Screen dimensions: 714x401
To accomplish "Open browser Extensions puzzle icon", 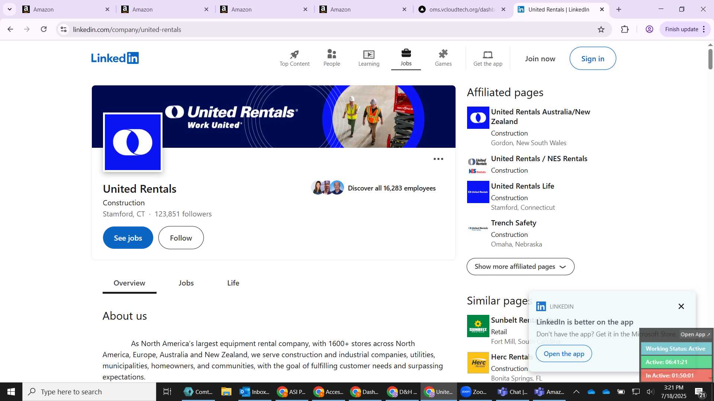I will (625, 29).
